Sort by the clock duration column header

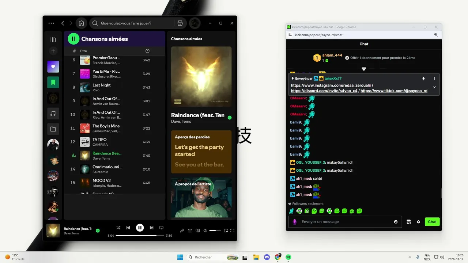pyautogui.click(x=147, y=51)
